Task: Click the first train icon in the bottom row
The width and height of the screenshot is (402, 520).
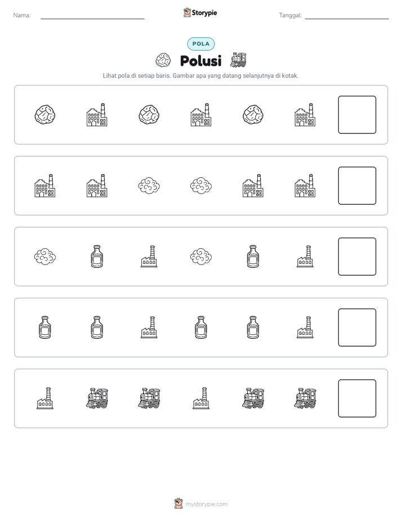Action: point(97,398)
